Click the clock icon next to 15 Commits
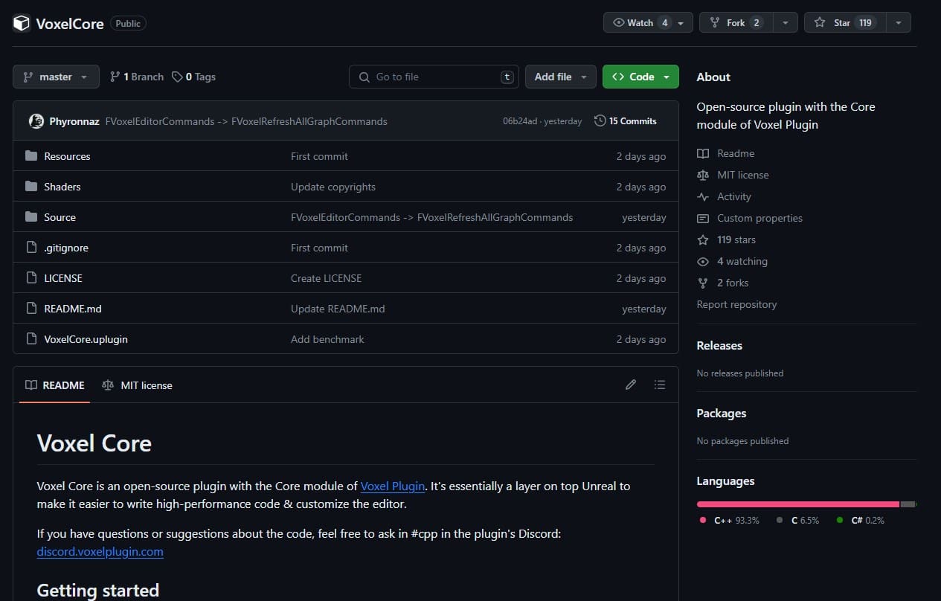Viewport: 941px width, 601px height. click(x=600, y=121)
